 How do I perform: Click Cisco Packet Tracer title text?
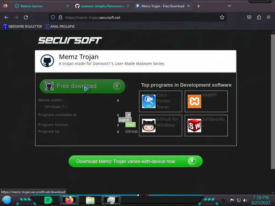pos(163,101)
